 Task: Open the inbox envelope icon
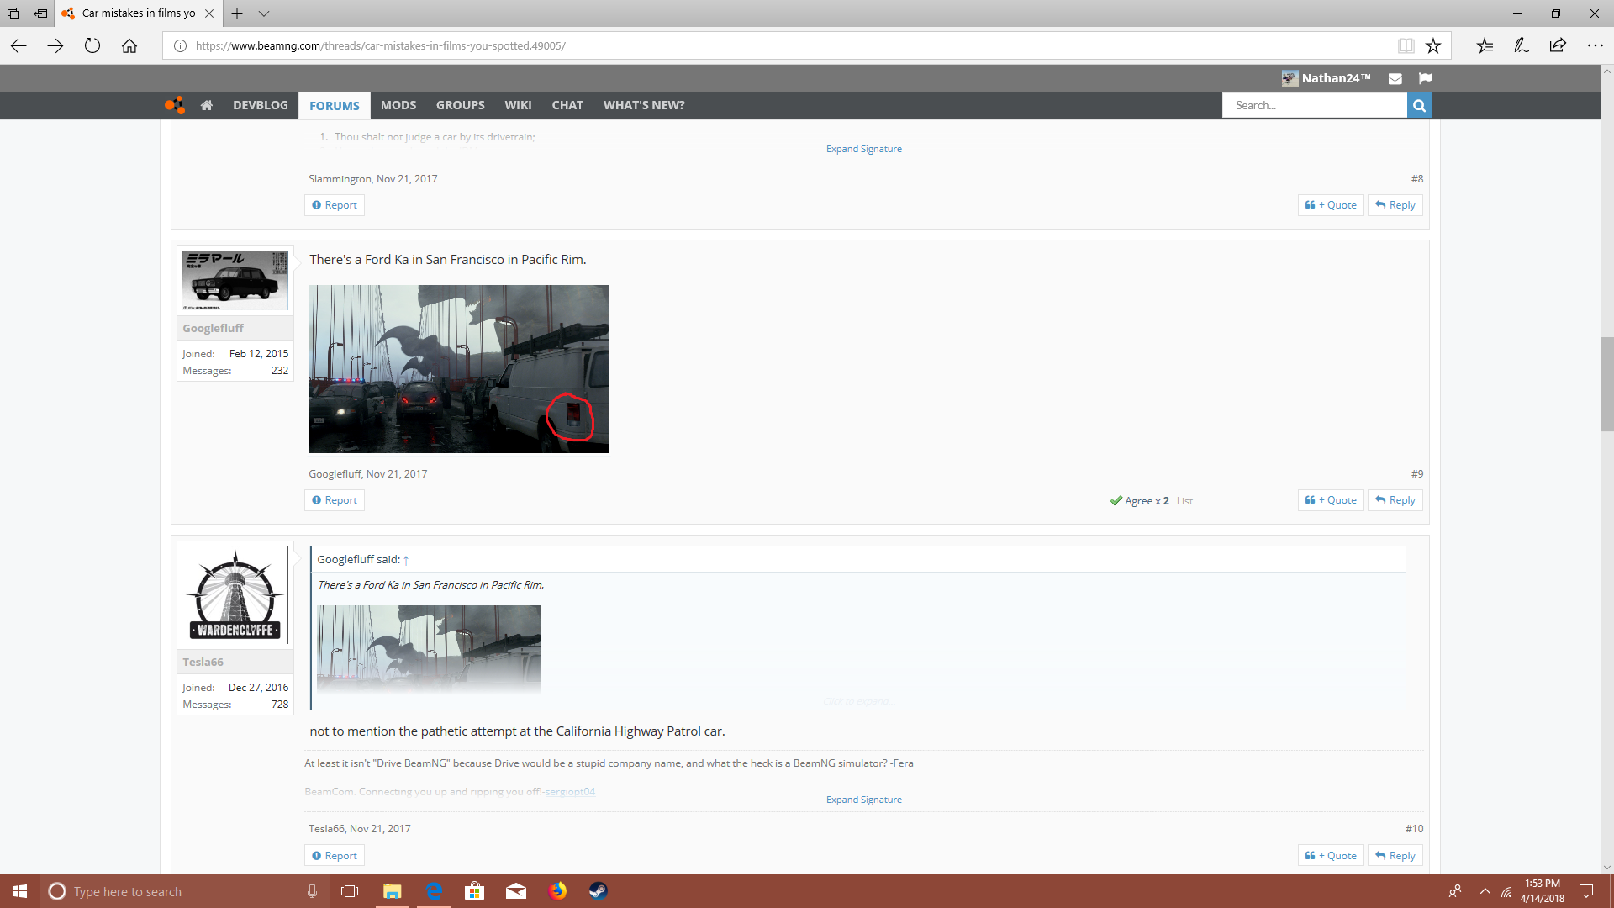[1395, 78]
